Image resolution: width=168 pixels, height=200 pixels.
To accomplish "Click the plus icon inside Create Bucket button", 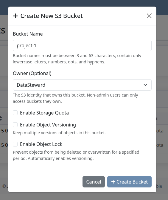I will point(113,182).
